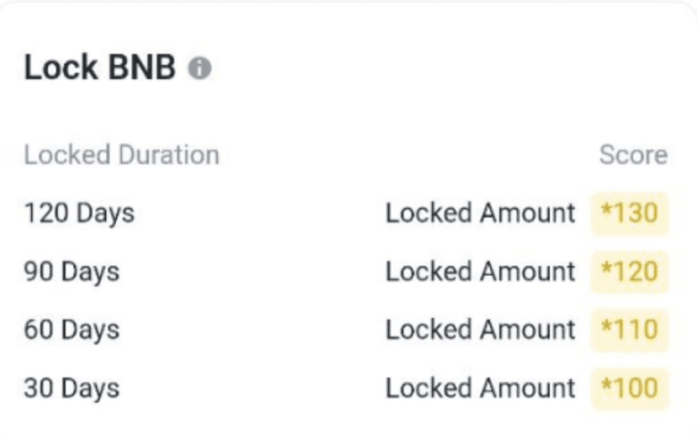Select the *110 score badge
Viewport: 697px width, 434px height.
tap(629, 330)
